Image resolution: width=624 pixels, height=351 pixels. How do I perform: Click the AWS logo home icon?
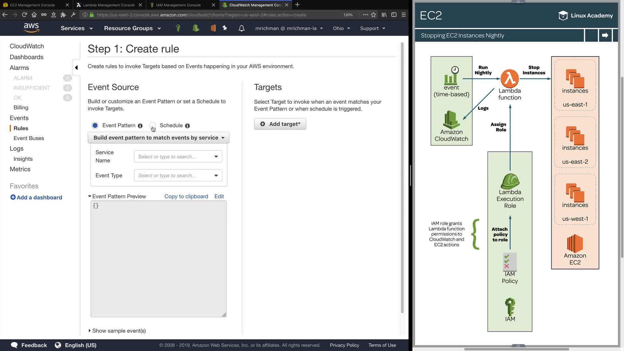[x=31, y=28]
